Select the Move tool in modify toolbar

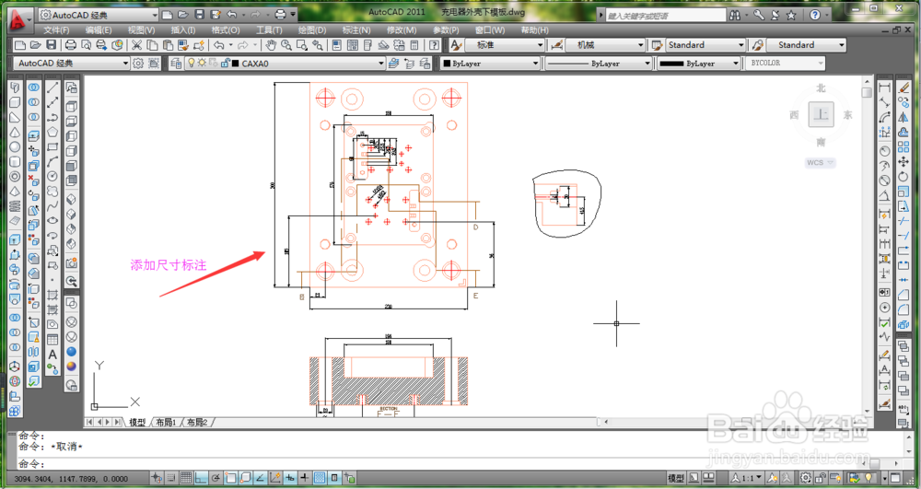(x=904, y=161)
